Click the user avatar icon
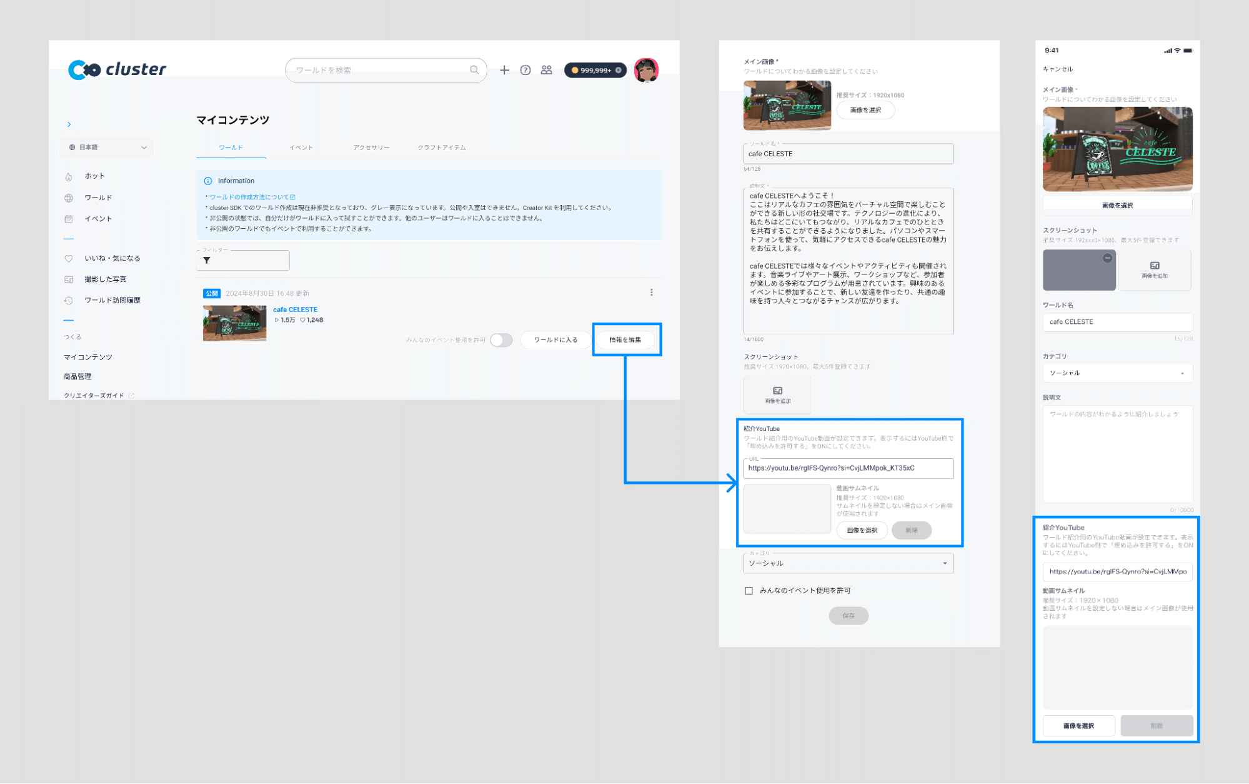 pos(646,70)
